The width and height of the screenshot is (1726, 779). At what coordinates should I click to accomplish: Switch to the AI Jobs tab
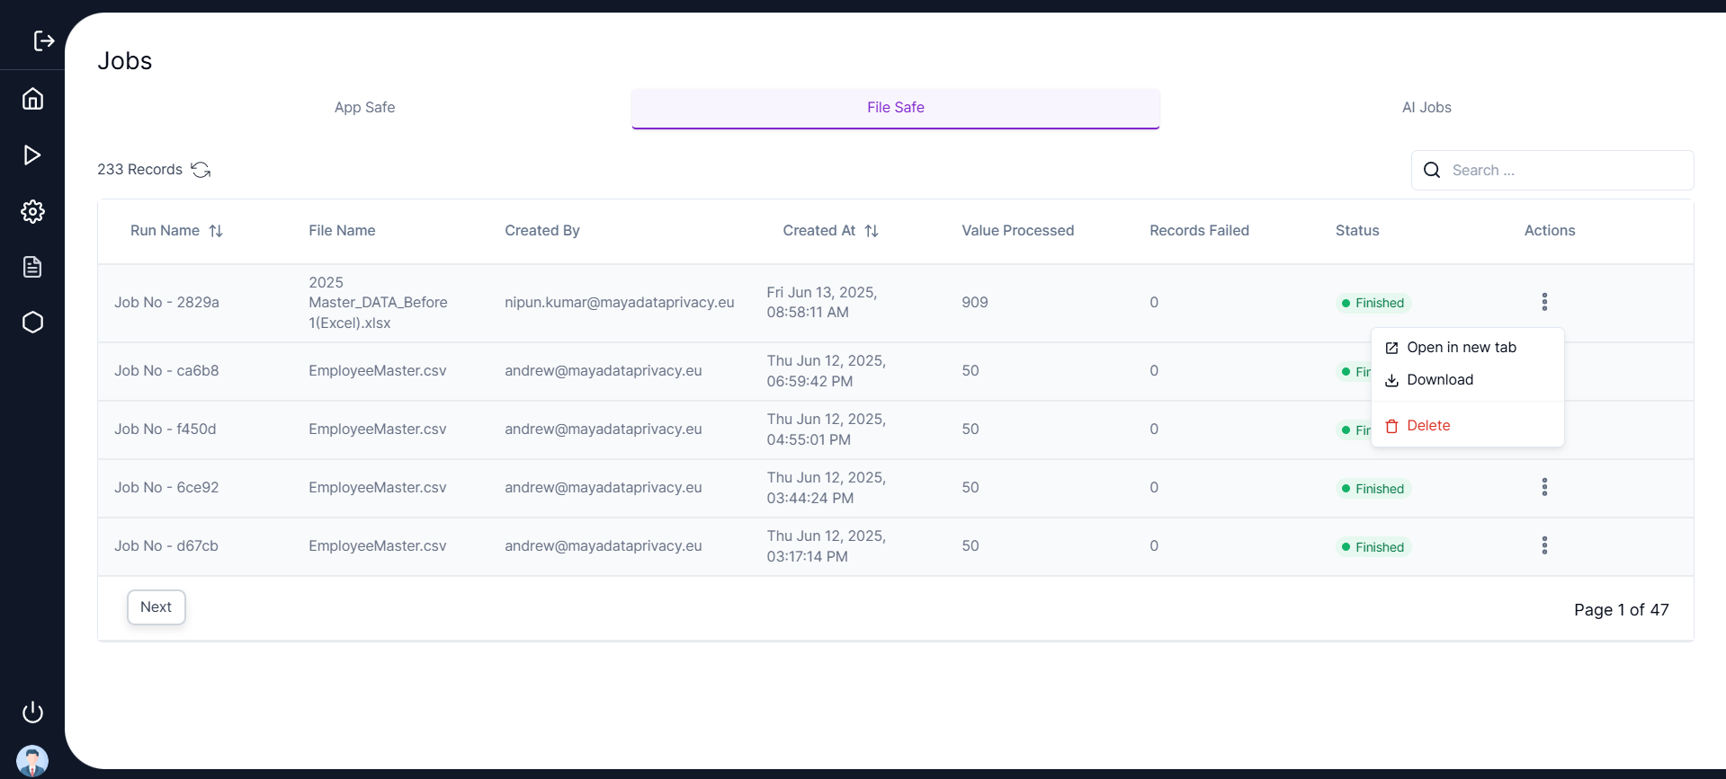click(1426, 108)
